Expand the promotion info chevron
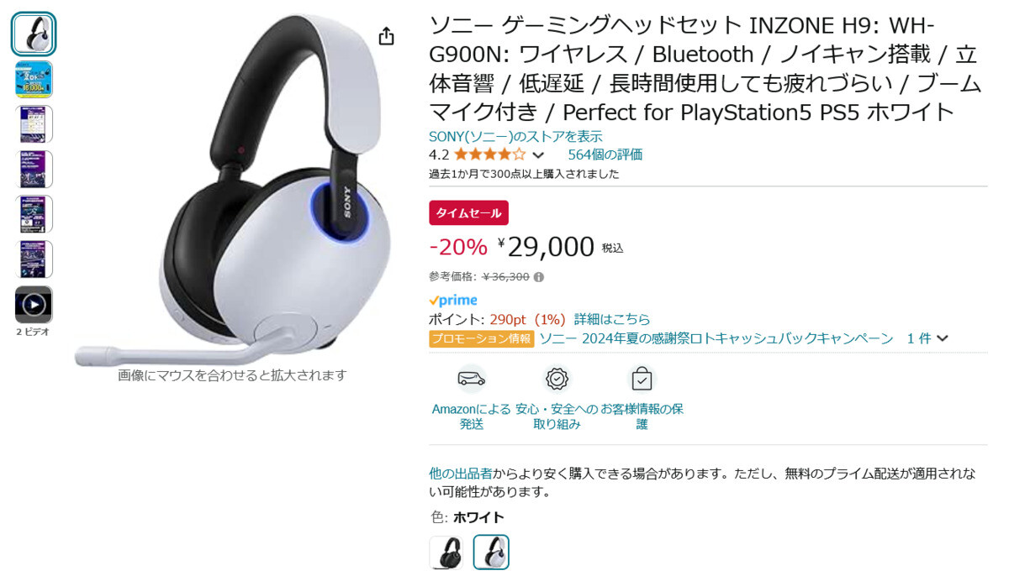 point(943,338)
